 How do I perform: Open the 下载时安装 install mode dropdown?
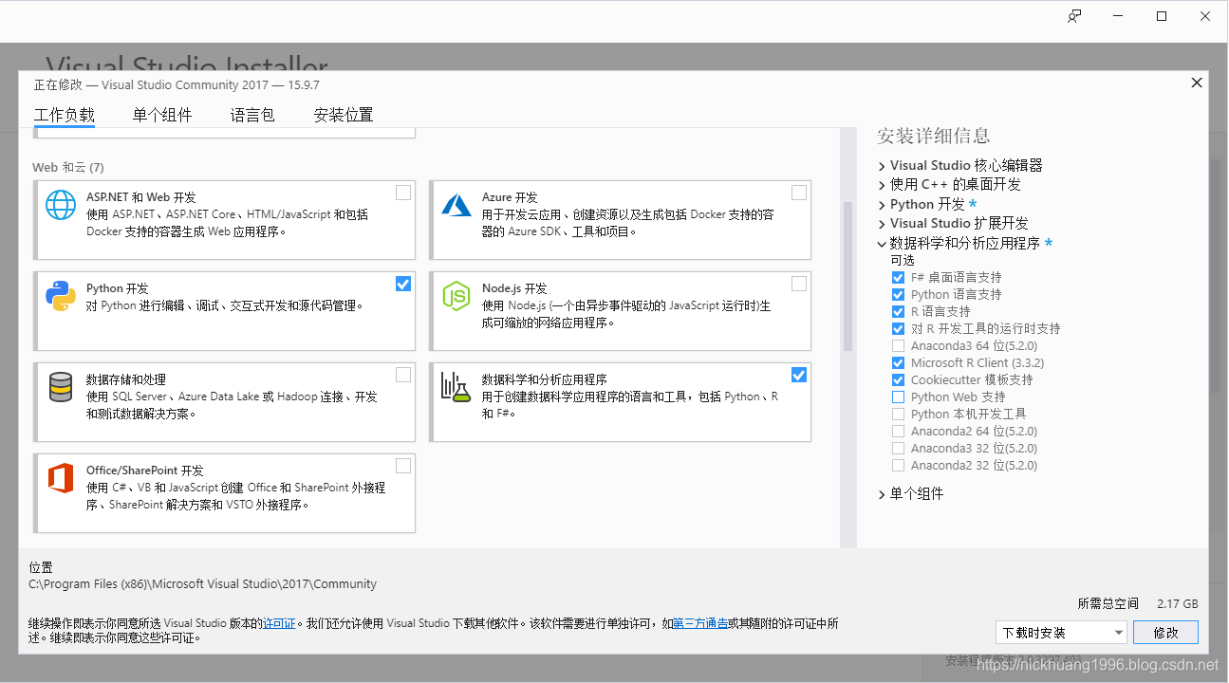click(1061, 633)
